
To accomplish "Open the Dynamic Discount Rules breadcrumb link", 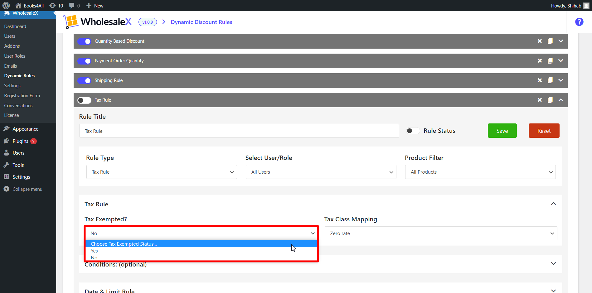I will [x=201, y=22].
